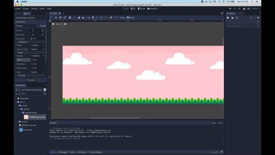Adjust the Stream value stepper

tap(43, 31)
